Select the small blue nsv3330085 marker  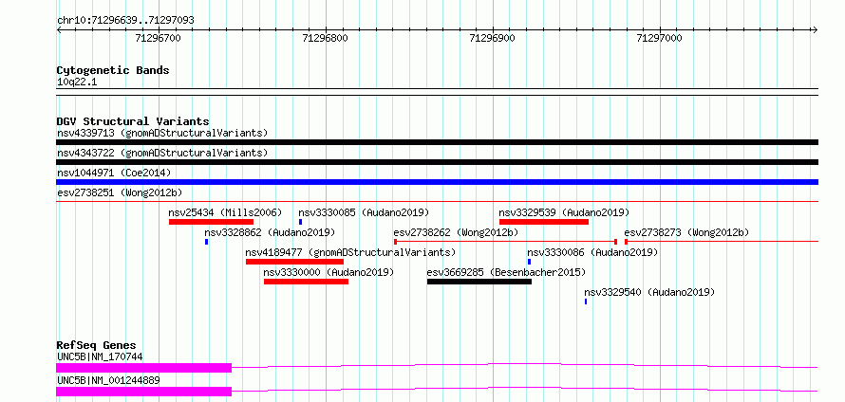tap(300, 222)
